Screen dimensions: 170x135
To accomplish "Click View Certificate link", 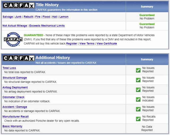I will [x=107, y=43].
